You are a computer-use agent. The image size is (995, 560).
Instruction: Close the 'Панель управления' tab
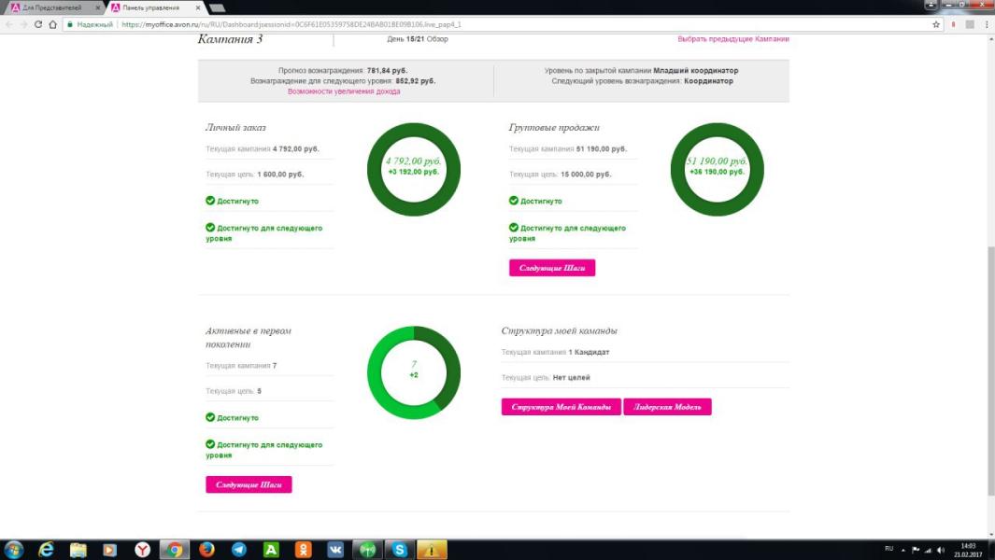point(198,7)
